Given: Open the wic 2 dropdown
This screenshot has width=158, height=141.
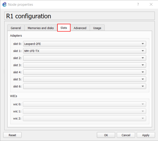Looking at the screenshot, I should (84, 119).
